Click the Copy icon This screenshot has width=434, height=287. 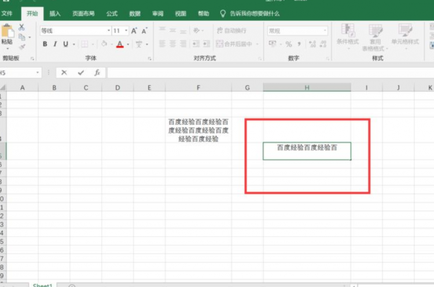22,37
